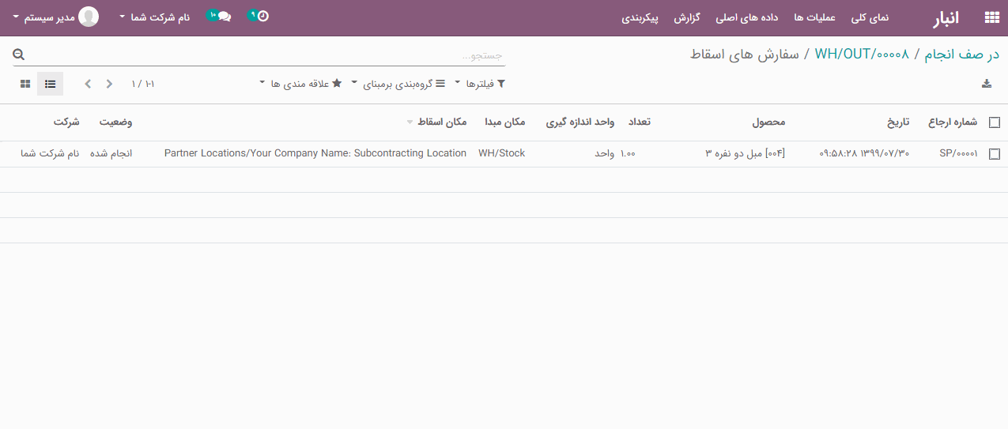Select all rows header checkbox
Screen dimensions: 1008x429
pyautogui.click(x=995, y=122)
